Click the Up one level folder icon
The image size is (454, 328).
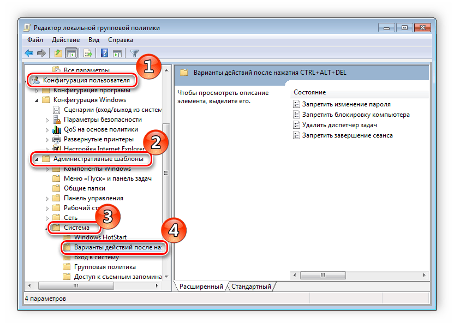58,53
